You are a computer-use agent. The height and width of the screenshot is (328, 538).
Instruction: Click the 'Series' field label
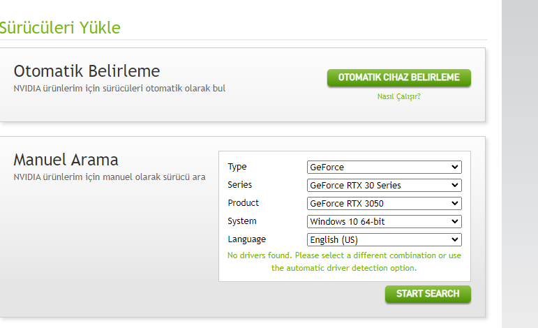click(x=240, y=185)
